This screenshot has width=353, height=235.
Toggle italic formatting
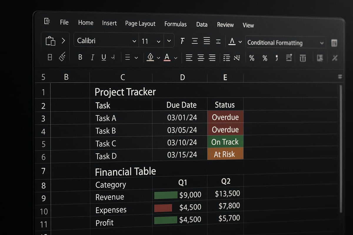point(92,58)
